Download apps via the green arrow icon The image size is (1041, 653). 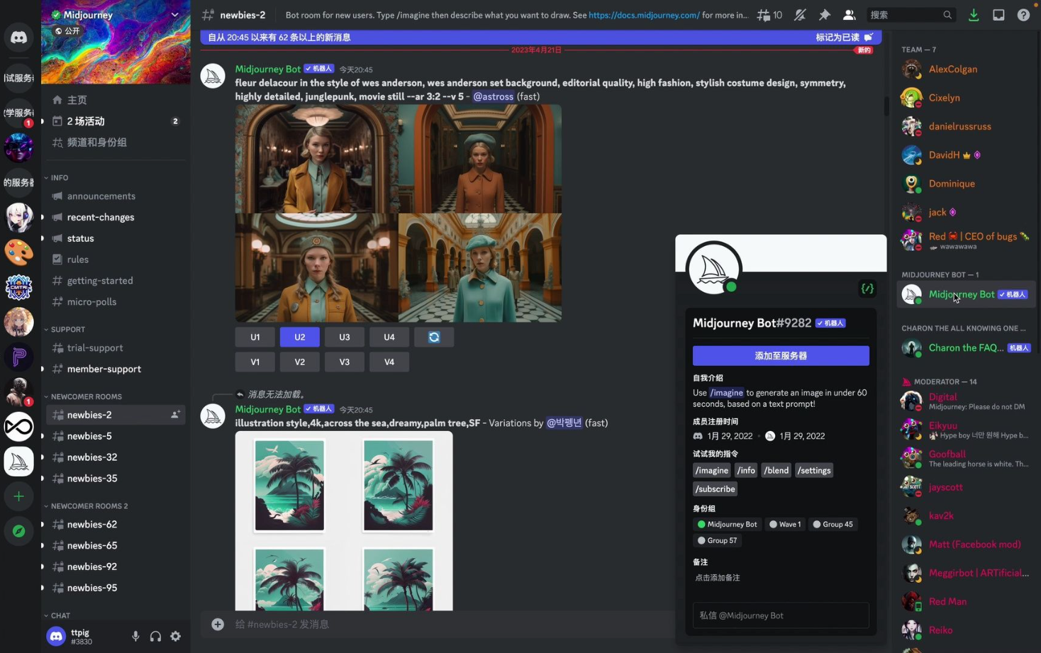pyautogui.click(x=974, y=15)
